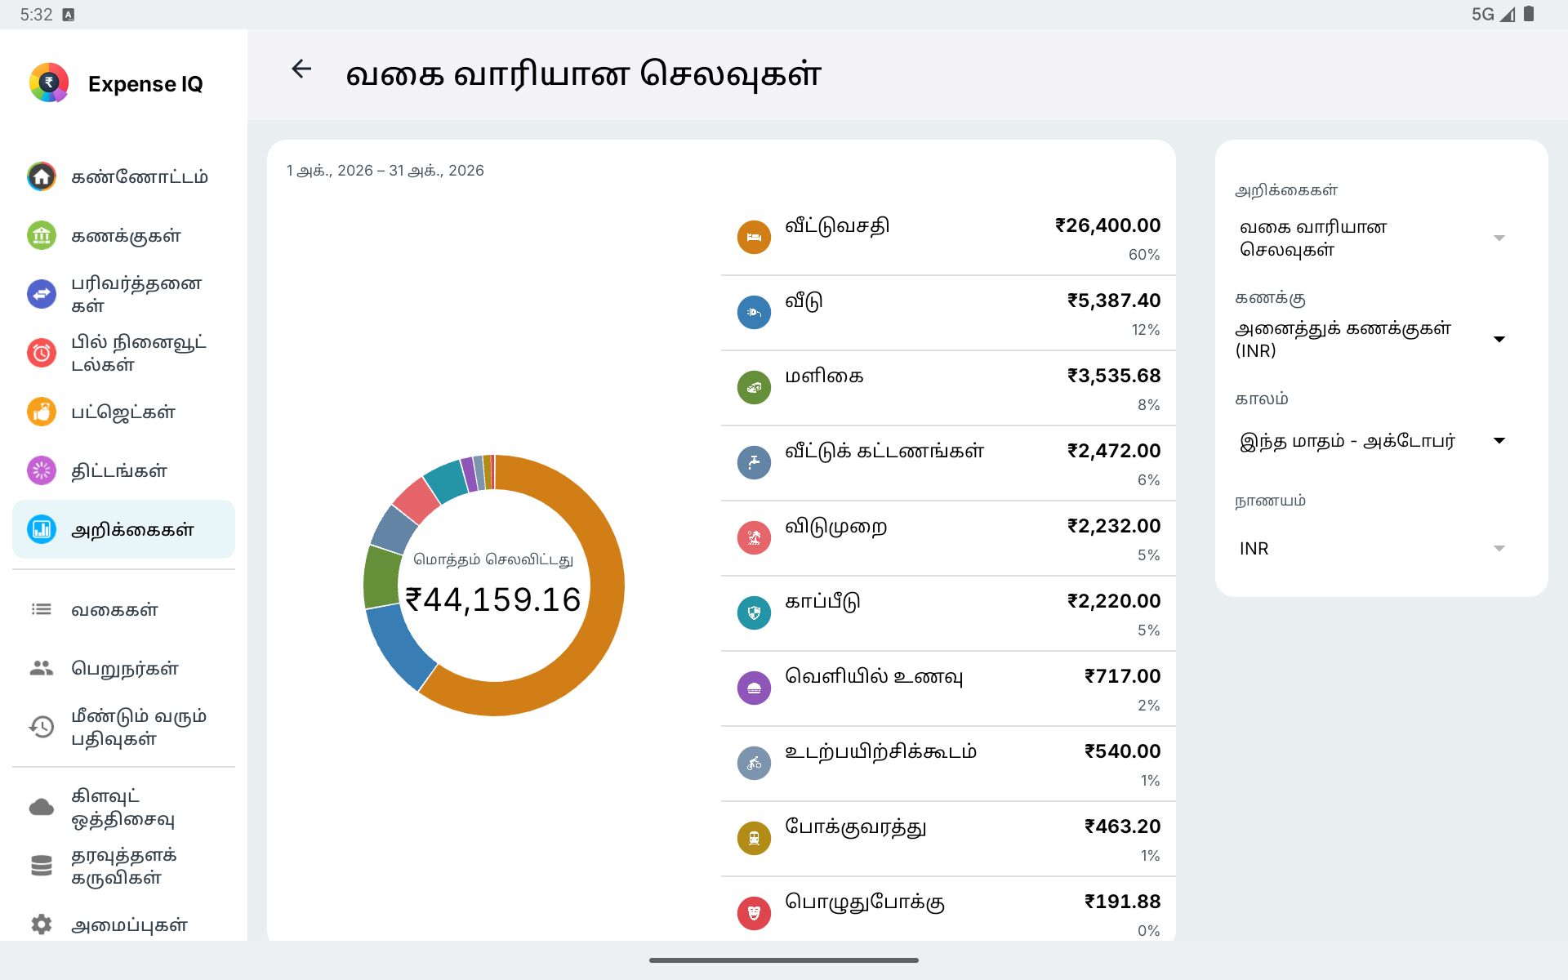Open பெறுநர்கள் in the sidebar

(123, 668)
